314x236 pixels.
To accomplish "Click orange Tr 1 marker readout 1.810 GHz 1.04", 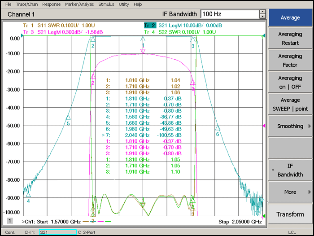I will point(143,80).
